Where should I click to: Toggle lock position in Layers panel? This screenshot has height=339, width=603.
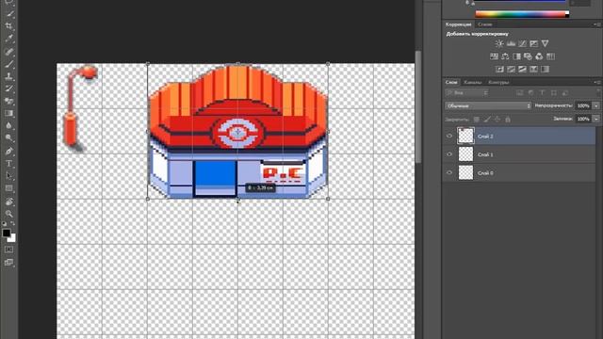[x=497, y=120]
